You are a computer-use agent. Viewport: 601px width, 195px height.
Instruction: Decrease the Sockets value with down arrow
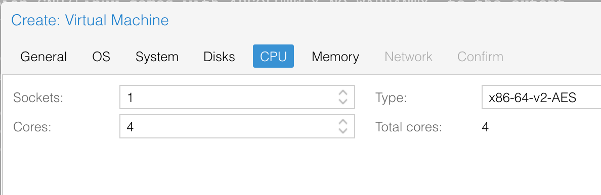pos(343,102)
